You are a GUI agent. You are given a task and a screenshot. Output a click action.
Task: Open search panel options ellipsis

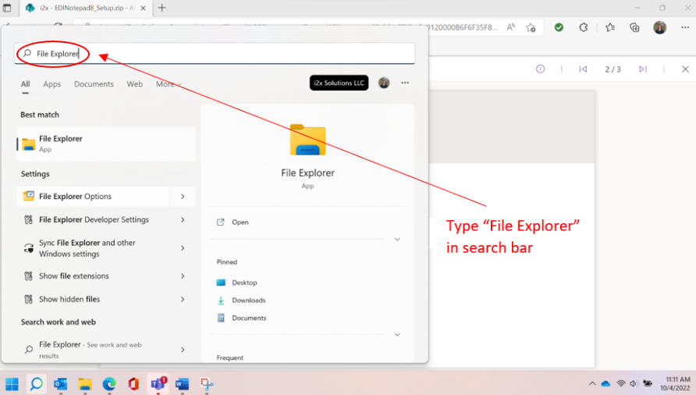tap(405, 83)
